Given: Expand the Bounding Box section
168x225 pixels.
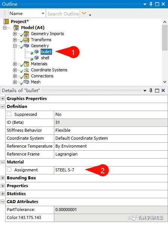Looking at the screenshot, I should click(x=3, y=178).
